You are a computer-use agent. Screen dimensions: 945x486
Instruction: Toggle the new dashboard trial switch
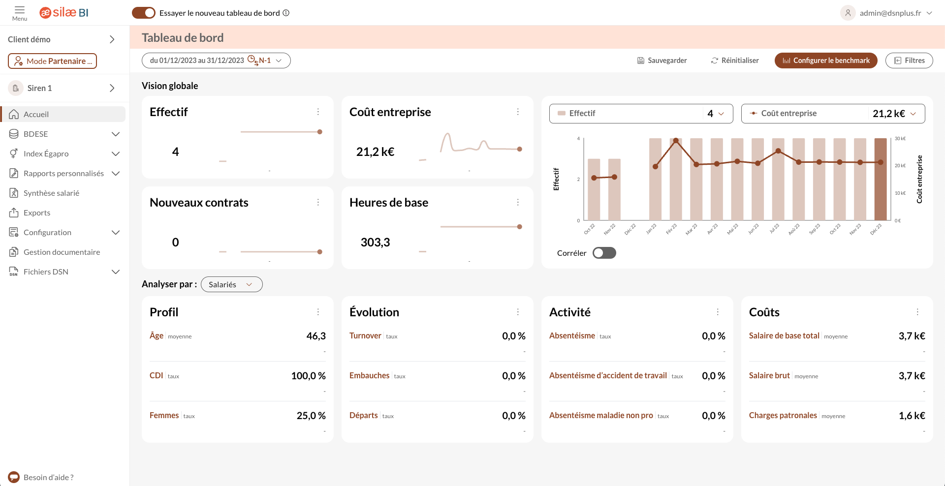[x=144, y=13]
